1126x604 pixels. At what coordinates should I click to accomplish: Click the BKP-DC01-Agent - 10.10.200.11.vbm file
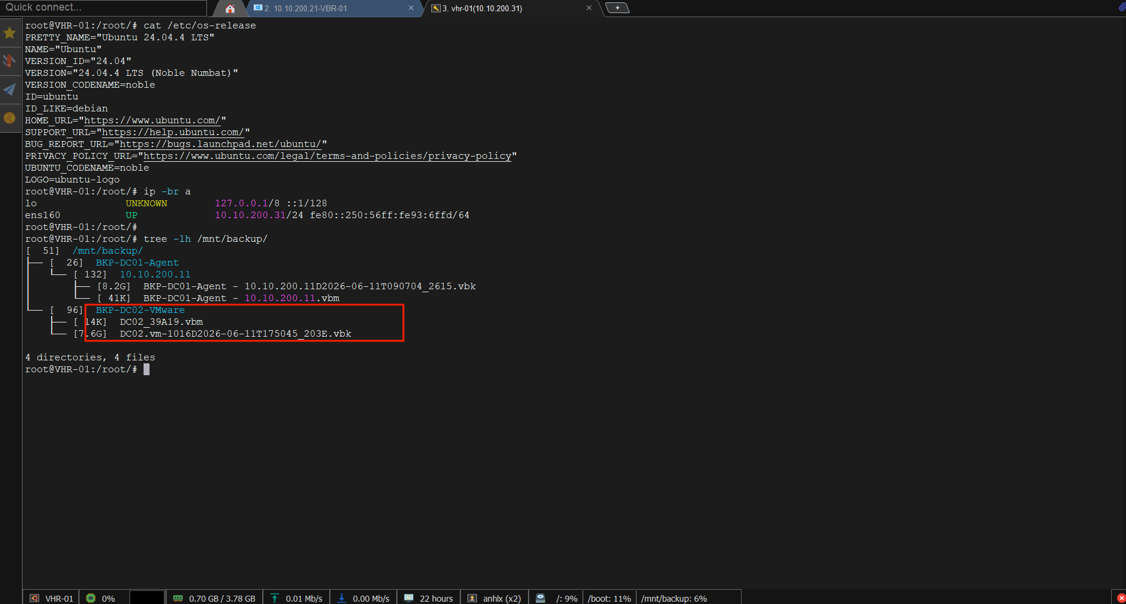[241, 298]
